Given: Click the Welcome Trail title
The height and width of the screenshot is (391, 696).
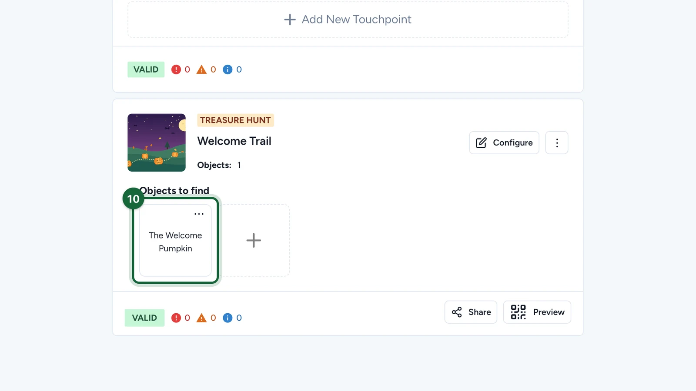Looking at the screenshot, I should [234, 141].
